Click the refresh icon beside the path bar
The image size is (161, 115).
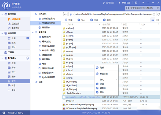[x=158, y=14]
